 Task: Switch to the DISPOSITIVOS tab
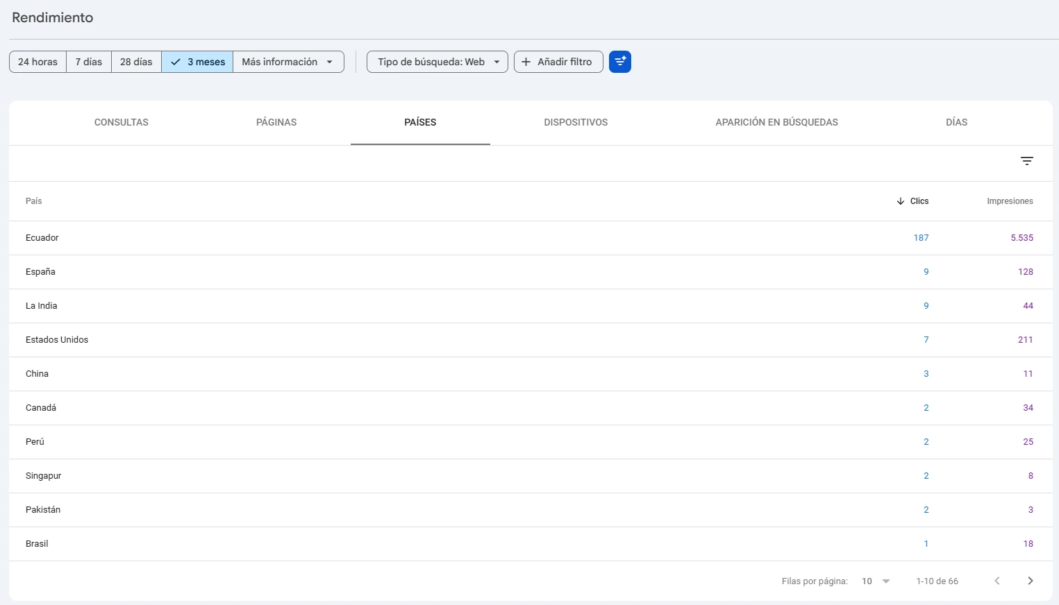[x=576, y=122]
